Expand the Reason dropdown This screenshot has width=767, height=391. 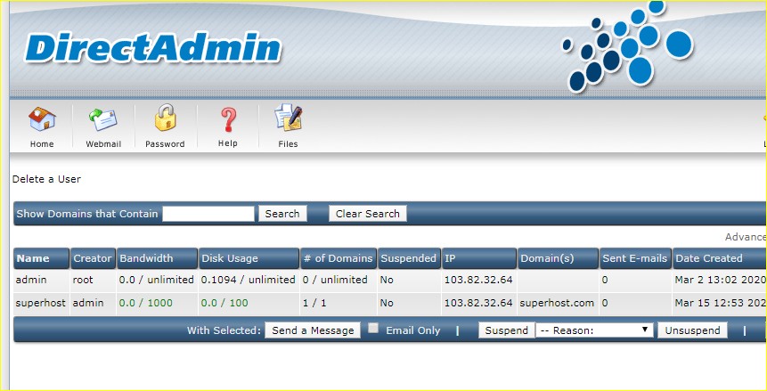pyautogui.click(x=594, y=330)
